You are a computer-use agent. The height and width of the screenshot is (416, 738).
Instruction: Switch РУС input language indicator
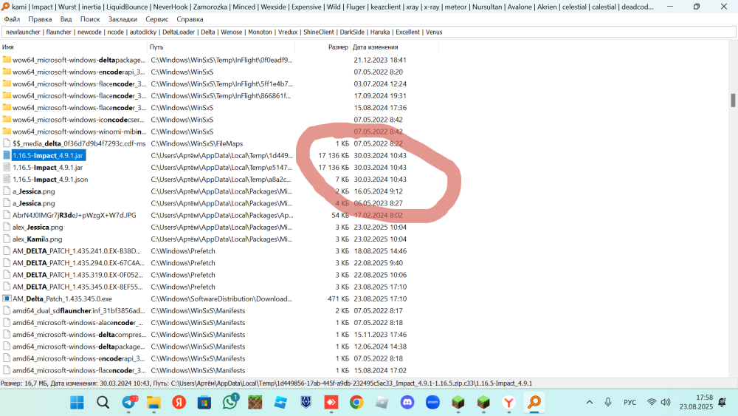(630, 403)
